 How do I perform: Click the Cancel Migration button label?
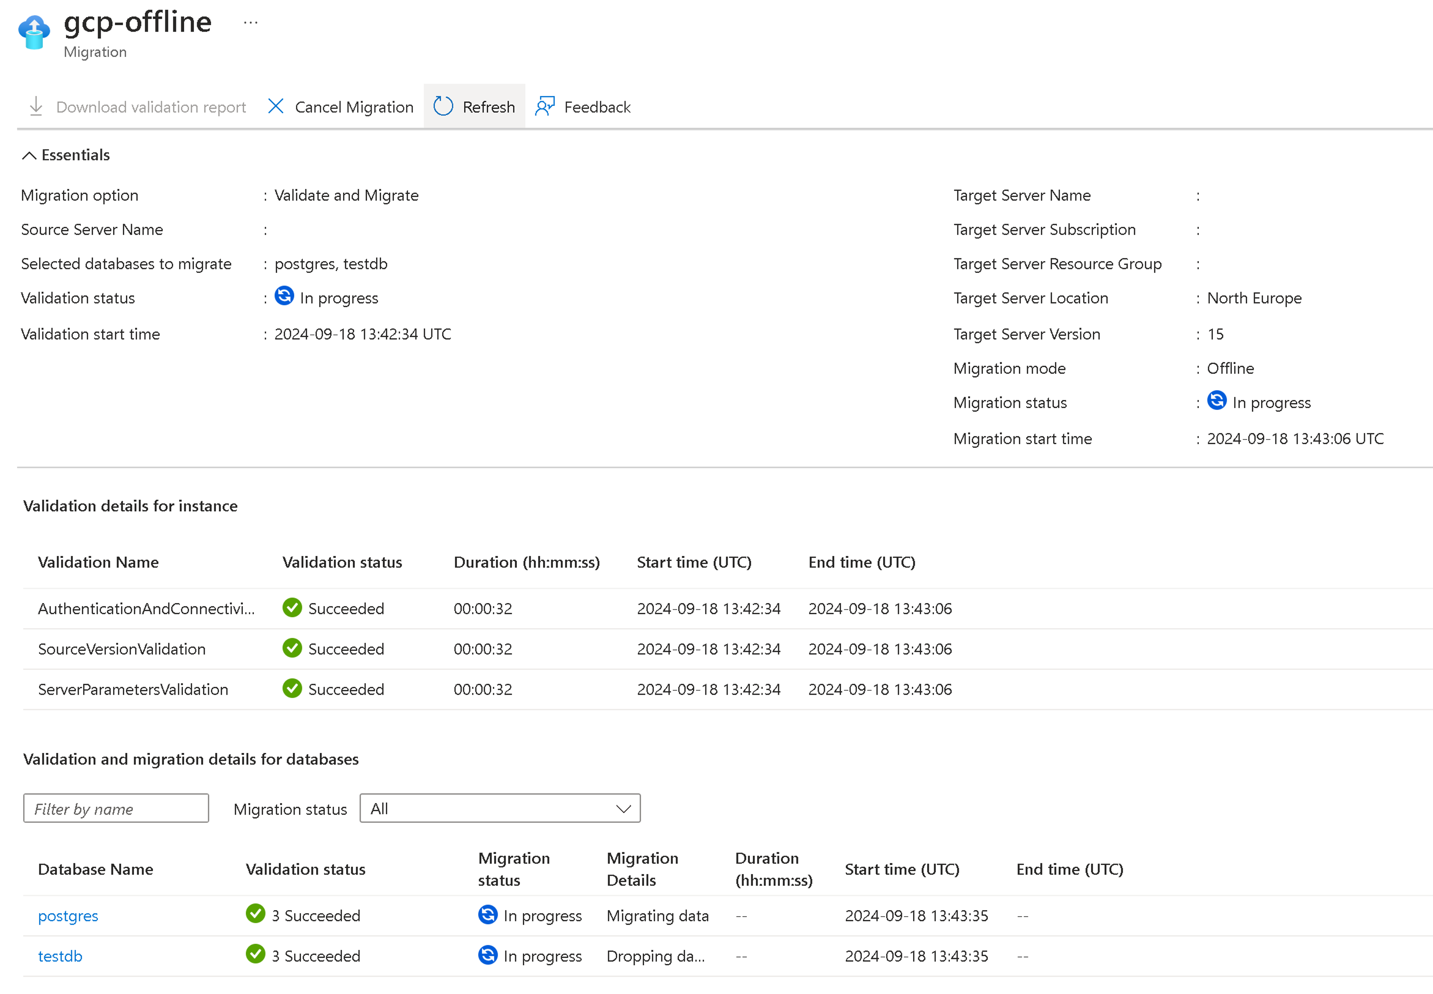354,107
